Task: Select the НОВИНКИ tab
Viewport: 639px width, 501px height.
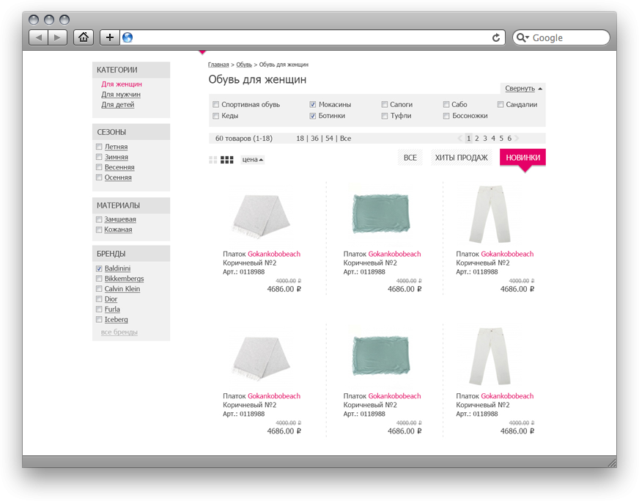Action: coord(523,158)
